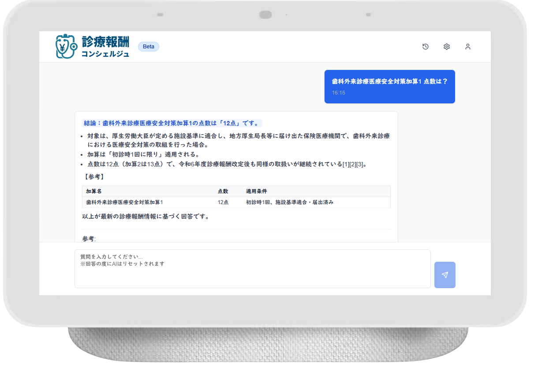Open the settings gear icon

click(x=446, y=47)
